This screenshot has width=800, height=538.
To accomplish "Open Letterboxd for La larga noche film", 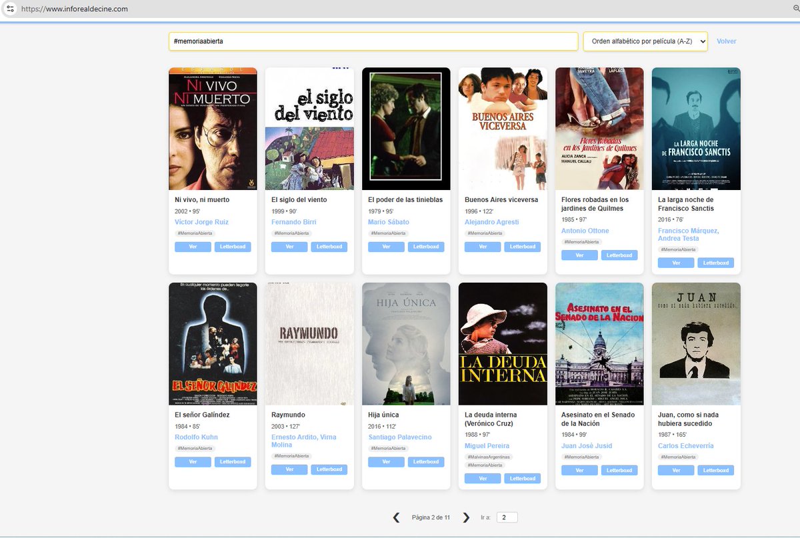I will tap(716, 263).
